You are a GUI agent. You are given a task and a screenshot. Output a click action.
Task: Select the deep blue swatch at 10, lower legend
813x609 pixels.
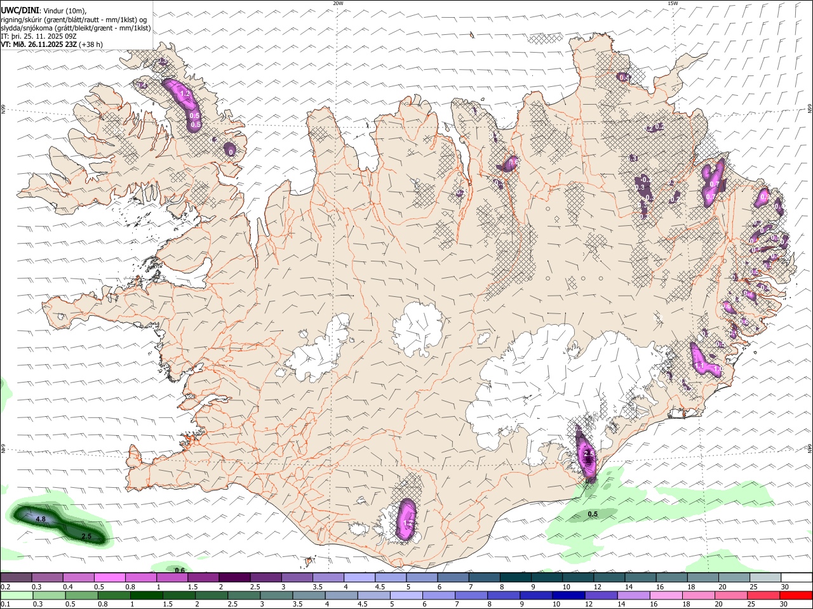point(568,596)
